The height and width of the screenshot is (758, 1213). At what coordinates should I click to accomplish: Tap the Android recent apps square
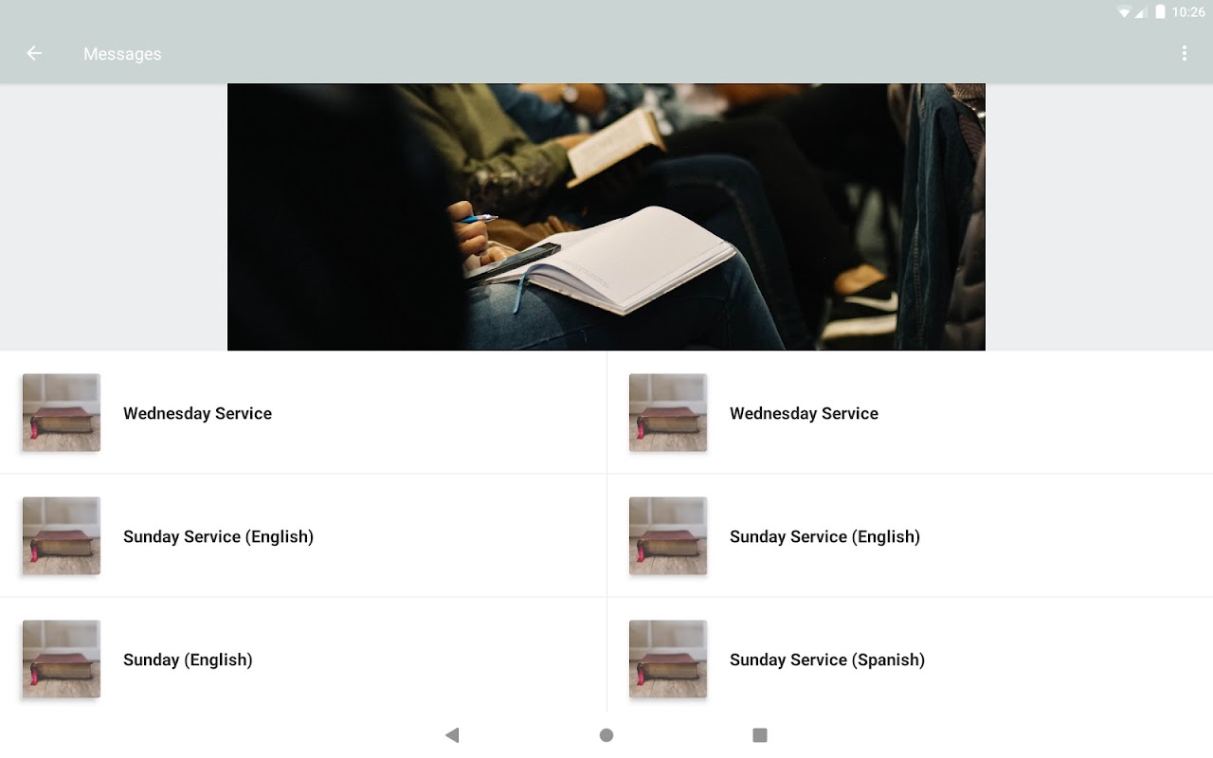tap(760, 735)
